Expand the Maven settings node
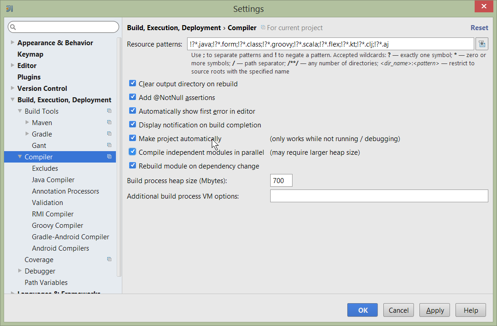 [x=27, y=122]
